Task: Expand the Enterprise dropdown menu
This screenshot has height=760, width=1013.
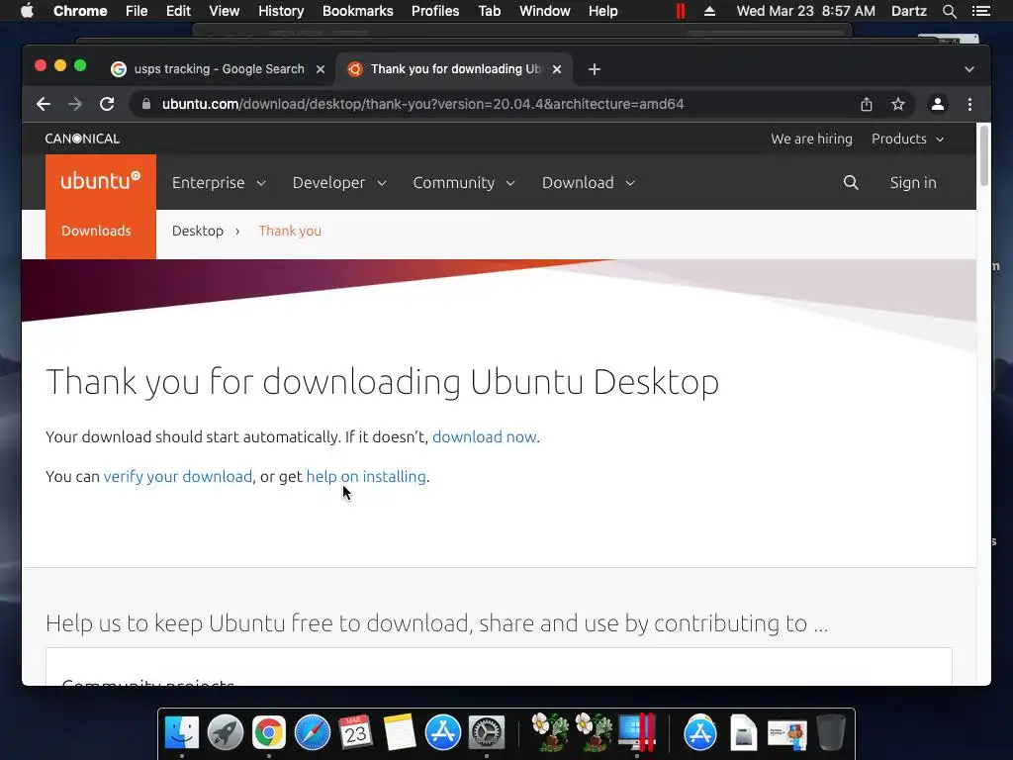Action: point(219,183)
